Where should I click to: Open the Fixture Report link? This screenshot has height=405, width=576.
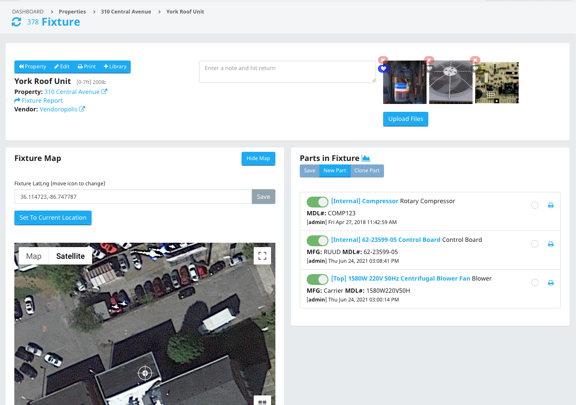pyautogui.click(x=42, y=100)
